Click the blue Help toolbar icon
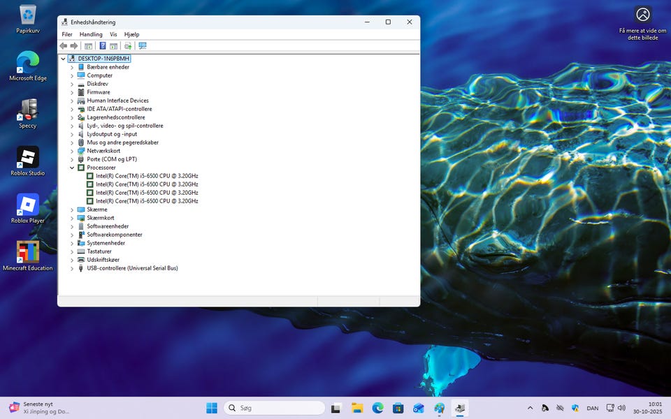The image size is (671, 419). coord(102,46)
